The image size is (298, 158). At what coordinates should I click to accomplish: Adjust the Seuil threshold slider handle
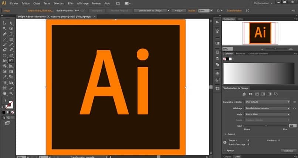pyautogui.click(x=266, y=126)
